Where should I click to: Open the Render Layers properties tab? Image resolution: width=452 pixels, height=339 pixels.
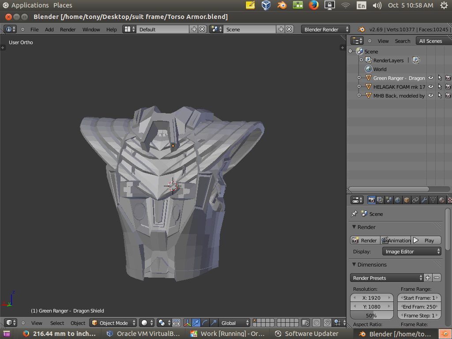pos(380,200)
